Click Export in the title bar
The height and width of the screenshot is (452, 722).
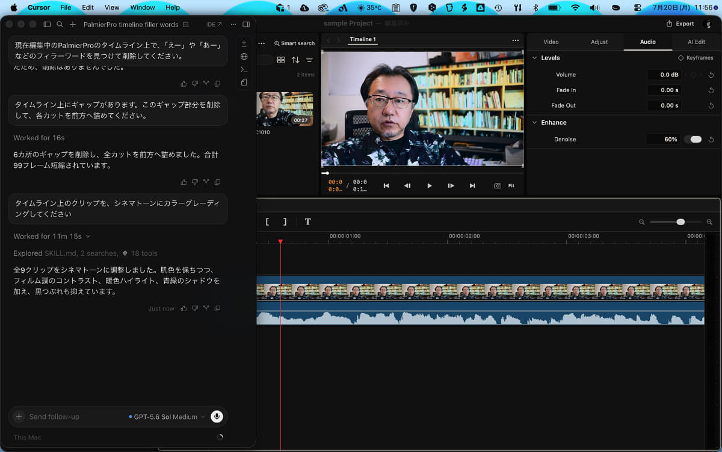point(680,24)
